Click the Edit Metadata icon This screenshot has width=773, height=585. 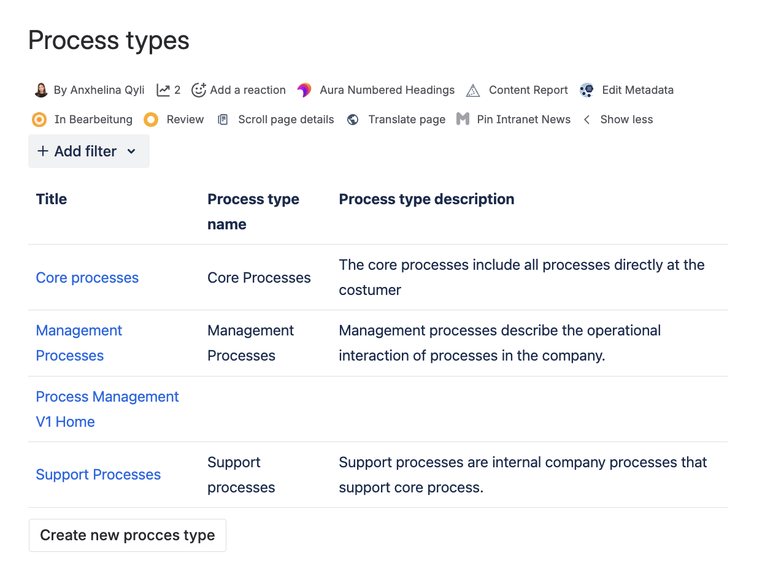pos(587,90)
